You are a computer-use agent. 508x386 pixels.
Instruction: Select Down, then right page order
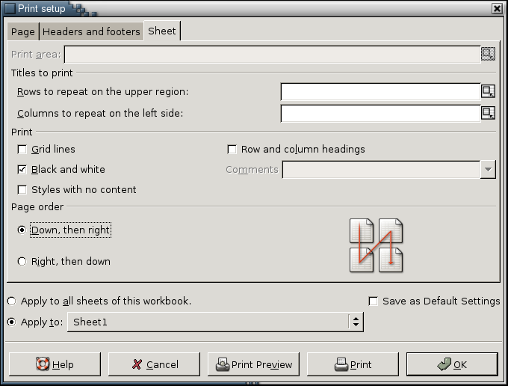(22, 230)
